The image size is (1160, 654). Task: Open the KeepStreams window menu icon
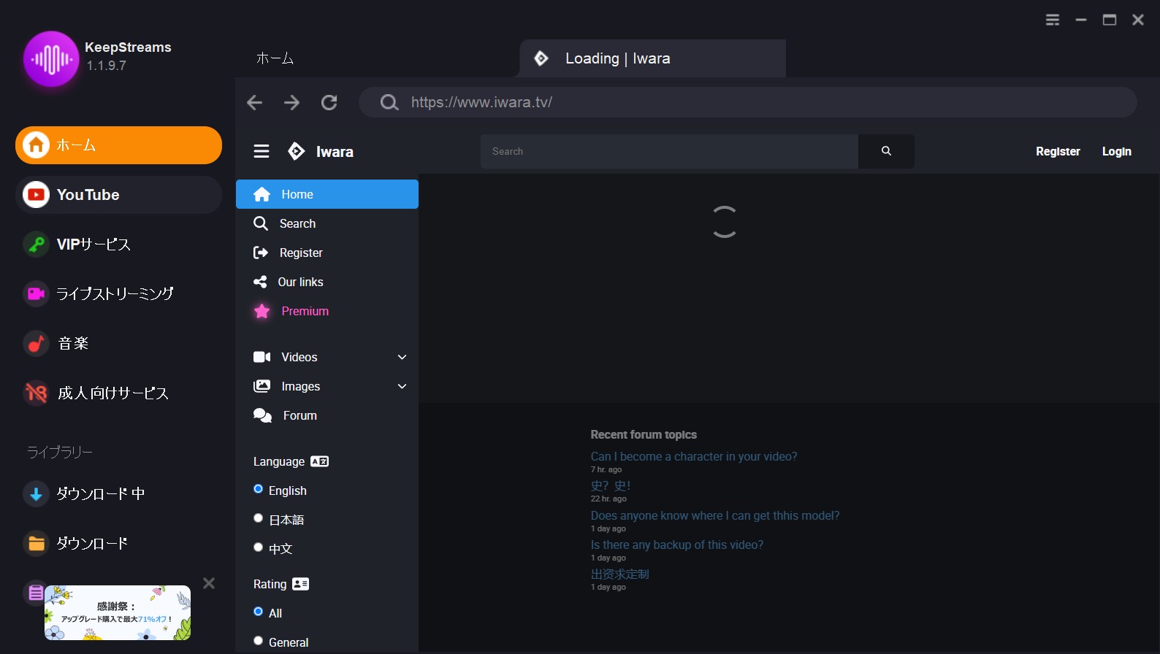tap(1053, 20)
